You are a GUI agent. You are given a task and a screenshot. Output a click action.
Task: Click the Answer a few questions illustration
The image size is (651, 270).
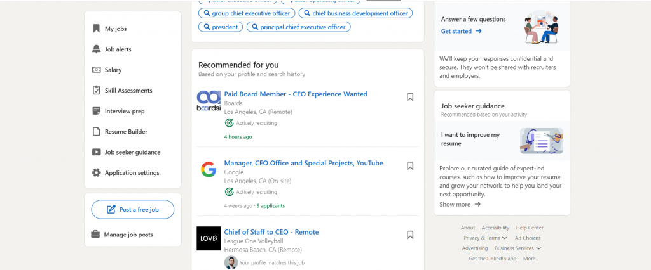click(x=542, y=27)
